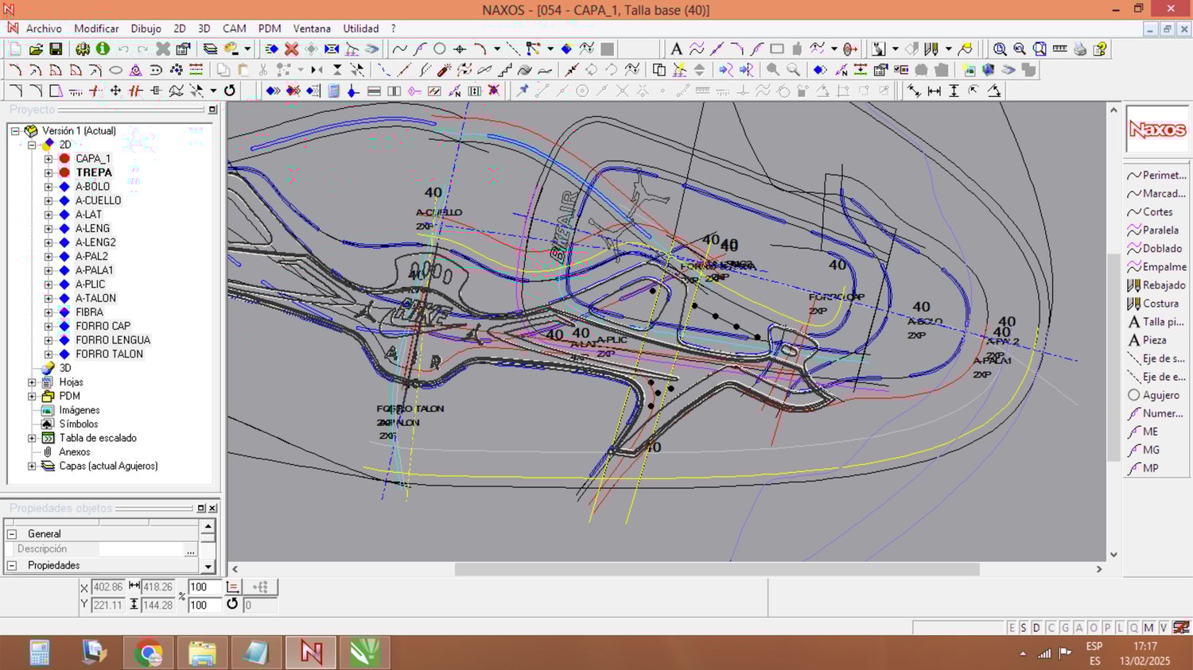Select the Rebajado line type
This screenshot has width=1193, height=670.
tap(1157, 285)
